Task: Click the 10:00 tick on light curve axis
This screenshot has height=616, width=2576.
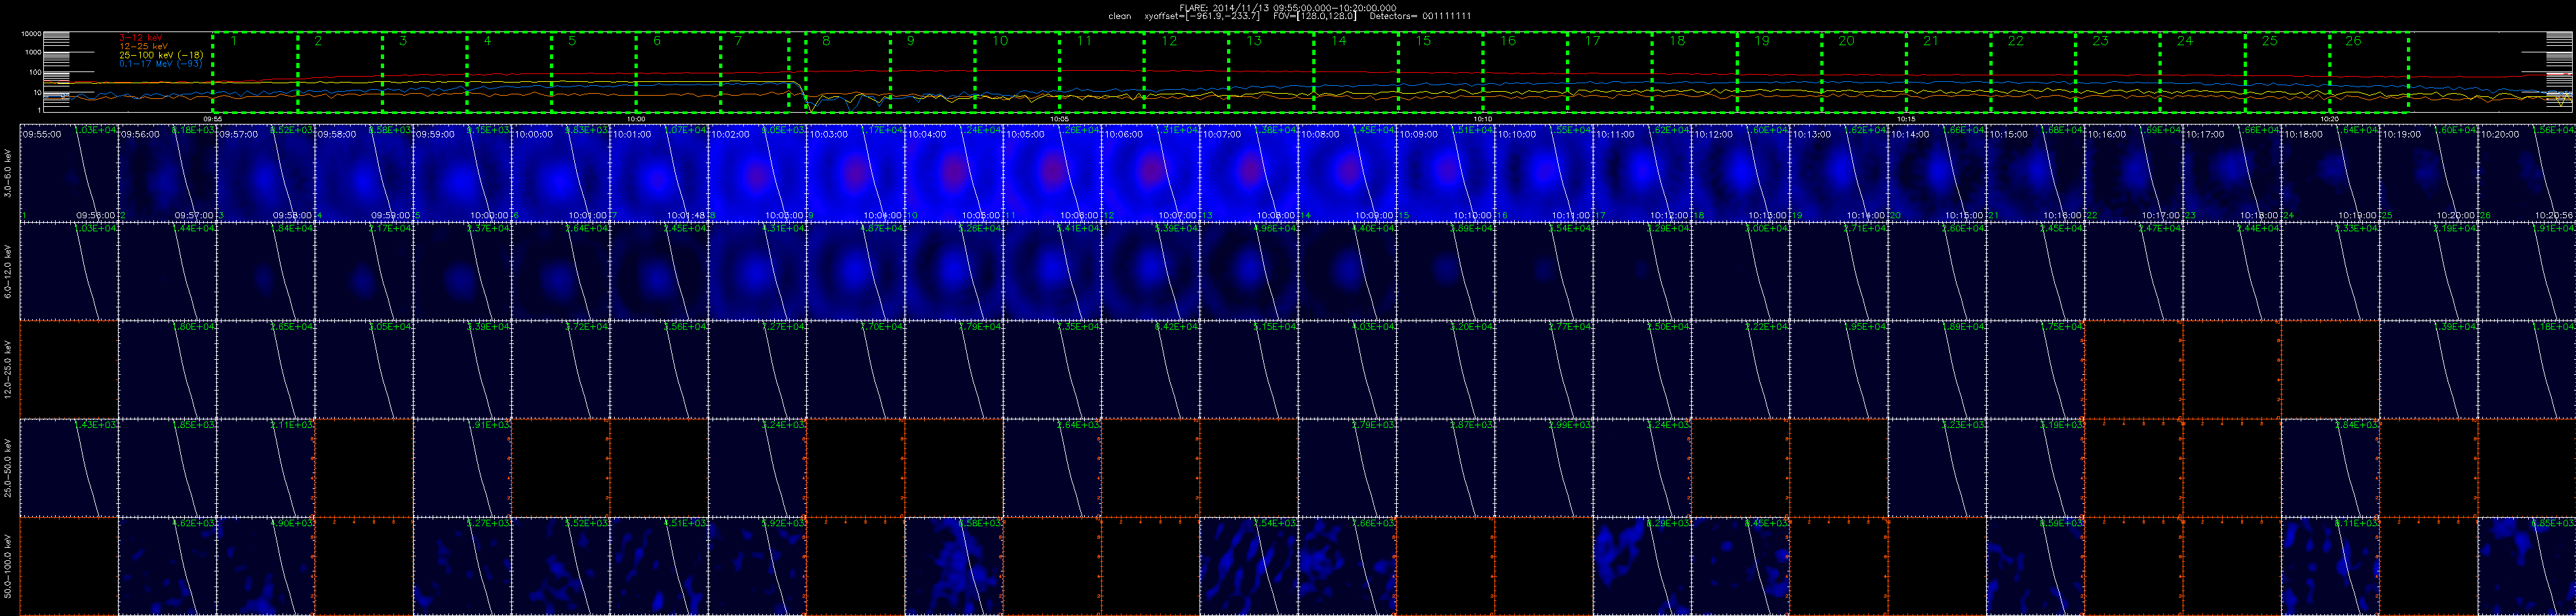Action: tap(636, 118)
